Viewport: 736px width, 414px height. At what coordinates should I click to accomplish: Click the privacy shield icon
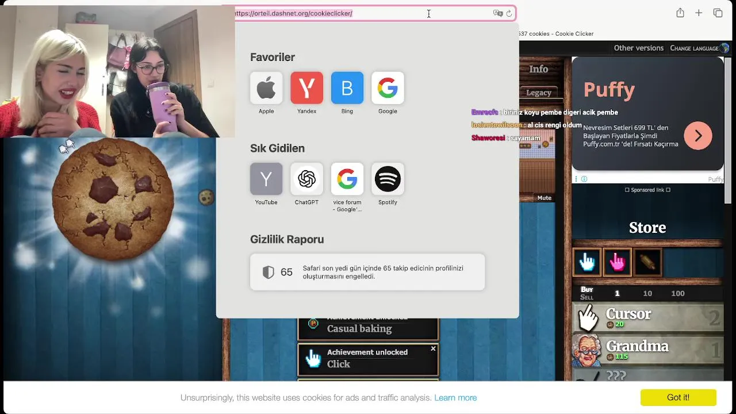[x=268, y=272]
